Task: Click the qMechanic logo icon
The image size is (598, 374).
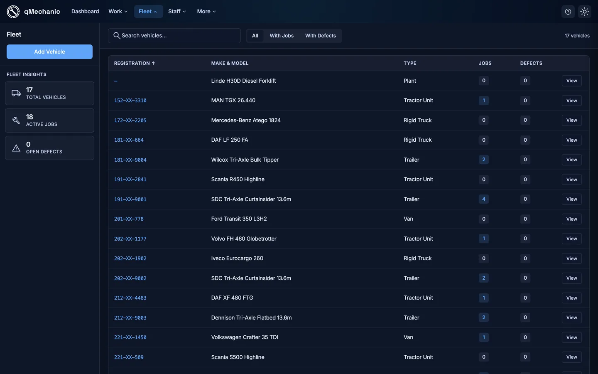Action: (13, 12)
